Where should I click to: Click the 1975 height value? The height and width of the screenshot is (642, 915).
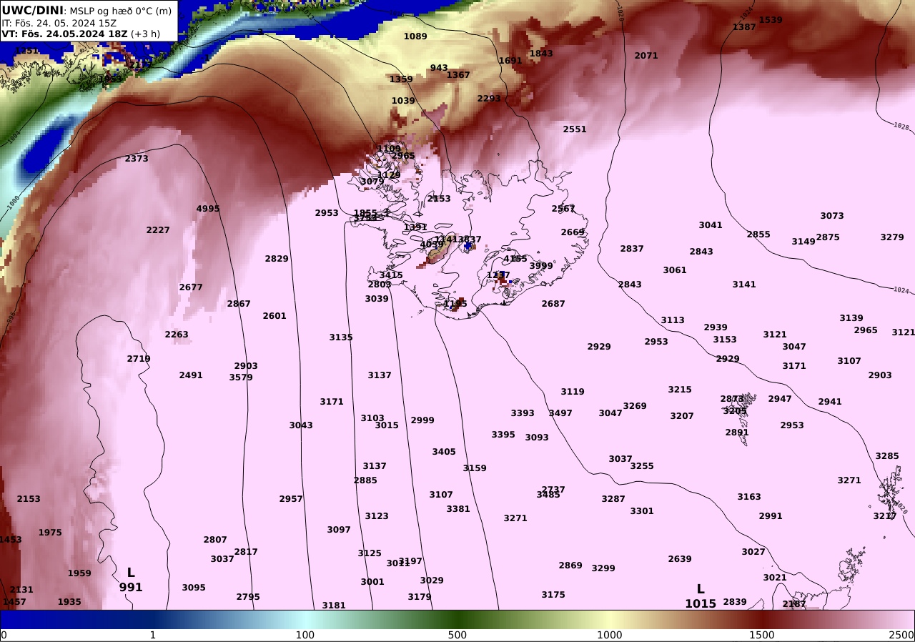click(x=50, y=533)
